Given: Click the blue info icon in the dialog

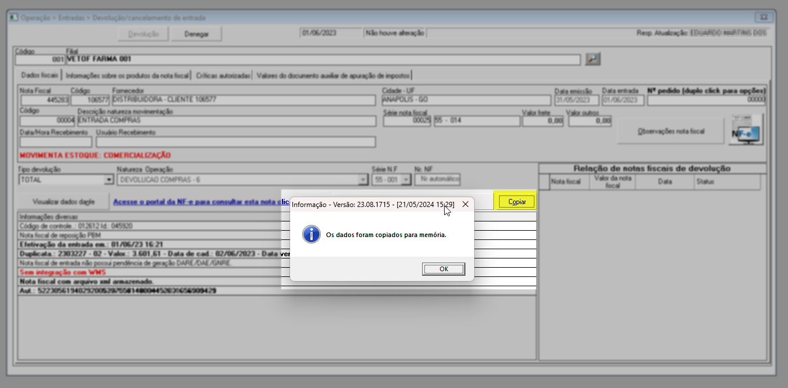Looking at the screenshot, I should [312, 234].
